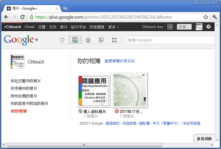The height and width of the screenshot is (149, 221).
Task: Click the horizontal scrollbar right arrow
Action: pos(212,145)
